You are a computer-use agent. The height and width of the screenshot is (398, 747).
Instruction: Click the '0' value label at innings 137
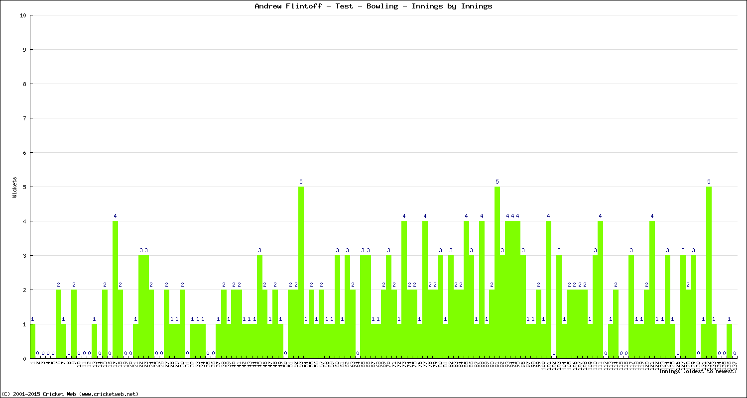coord(735,353)
